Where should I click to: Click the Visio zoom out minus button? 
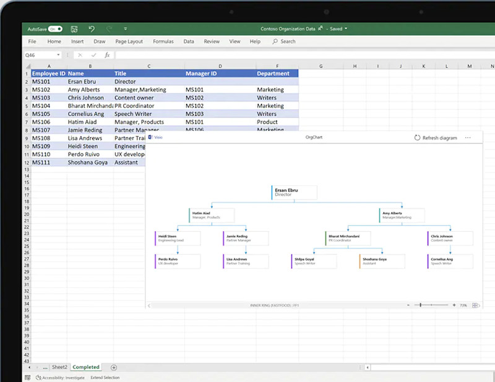(408, 305)
